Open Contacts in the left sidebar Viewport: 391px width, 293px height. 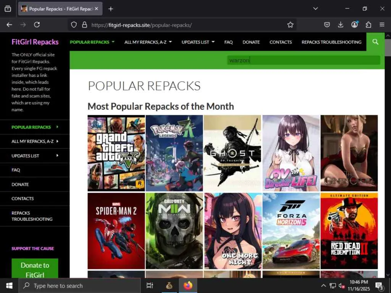click(23, 198)
